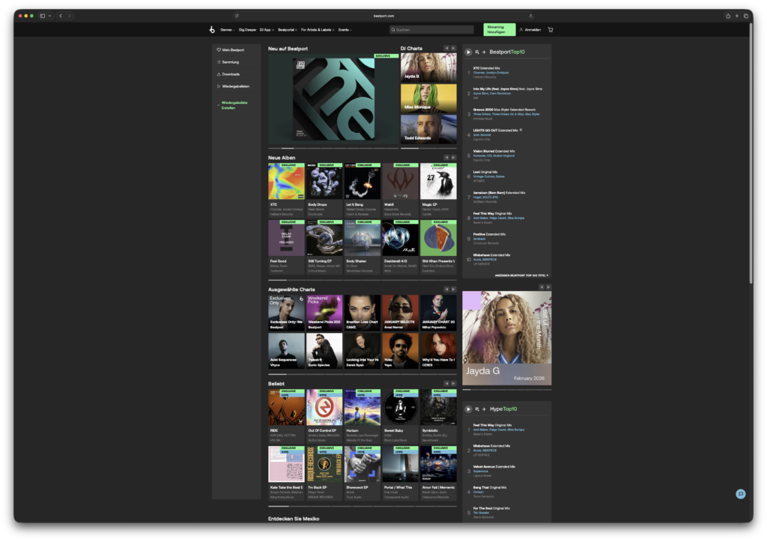The width and height of the screenshot is (767, 541).
Task: Show previous Beliebt page
Action: click(446, 384)
